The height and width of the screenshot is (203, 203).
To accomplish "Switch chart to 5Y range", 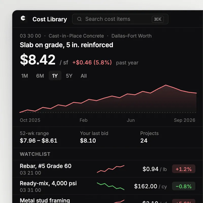I will [x=69, y=76].
